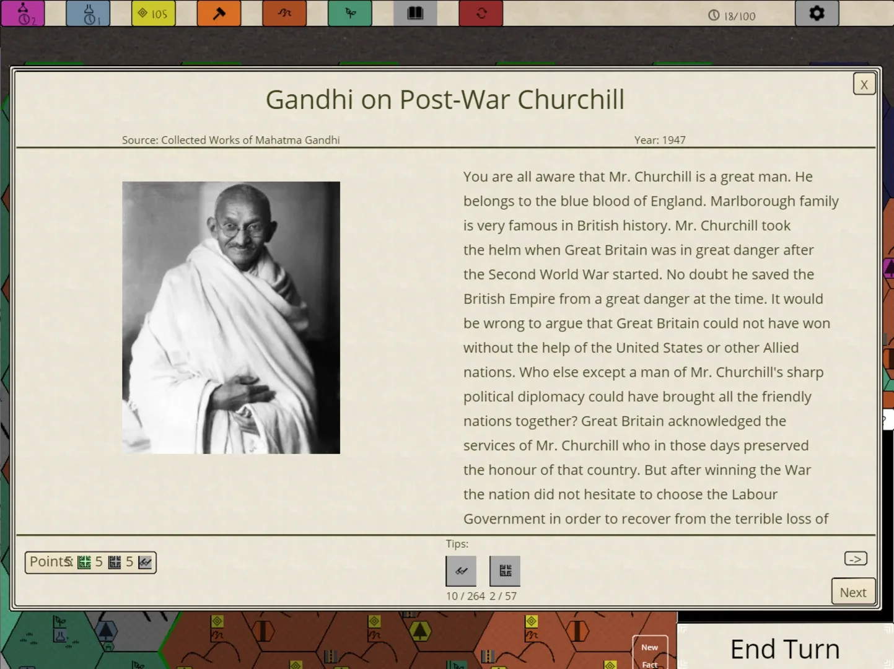Click the Points summary box
Screen dimensions: 894x669
click(90, 562)
